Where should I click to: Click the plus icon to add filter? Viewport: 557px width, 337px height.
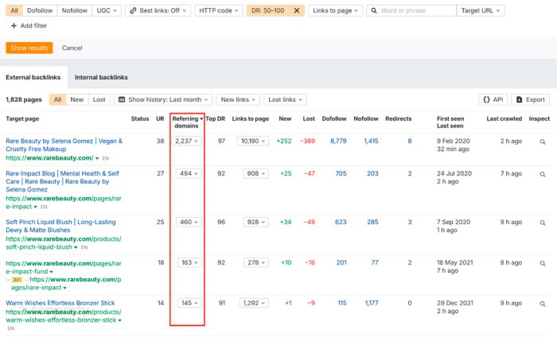[14, 25]
